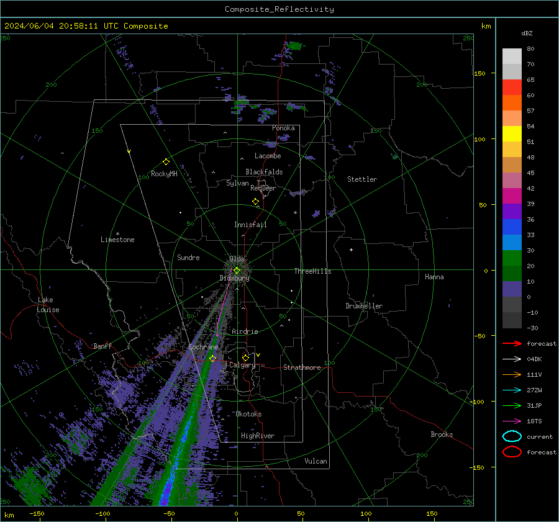Viewport: 559px width, 522px height.
Task: Click the Hanna label
Action: [434, 277]
